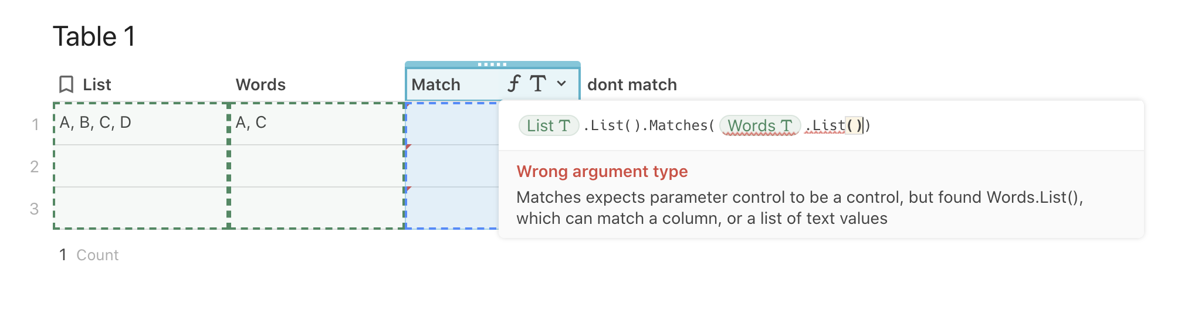Open the Match column dropdown chevron
The width and height of the screenshot is (1178, 320).
click(x=561, y=84)
